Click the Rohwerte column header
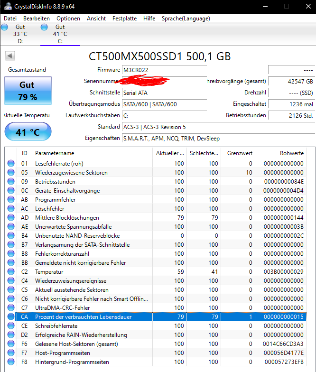The image size is (316, 372). [281, 153]
